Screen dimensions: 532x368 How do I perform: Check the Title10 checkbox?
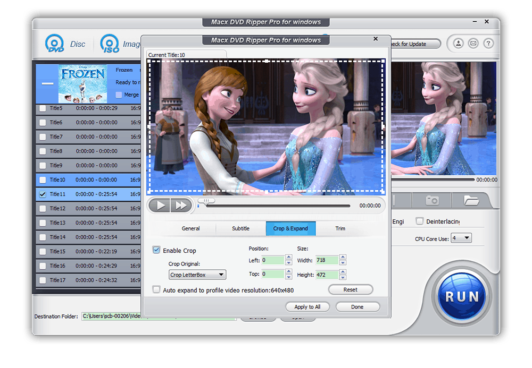click(43, 180)
